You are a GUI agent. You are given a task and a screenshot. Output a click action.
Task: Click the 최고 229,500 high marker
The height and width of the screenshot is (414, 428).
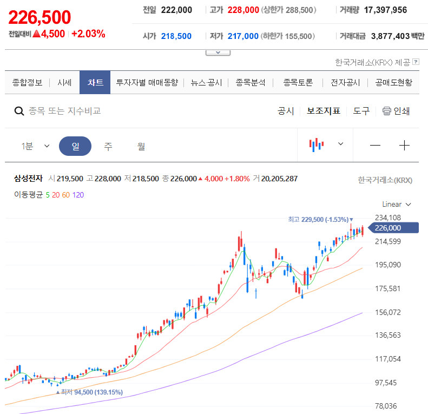point(320,220)
